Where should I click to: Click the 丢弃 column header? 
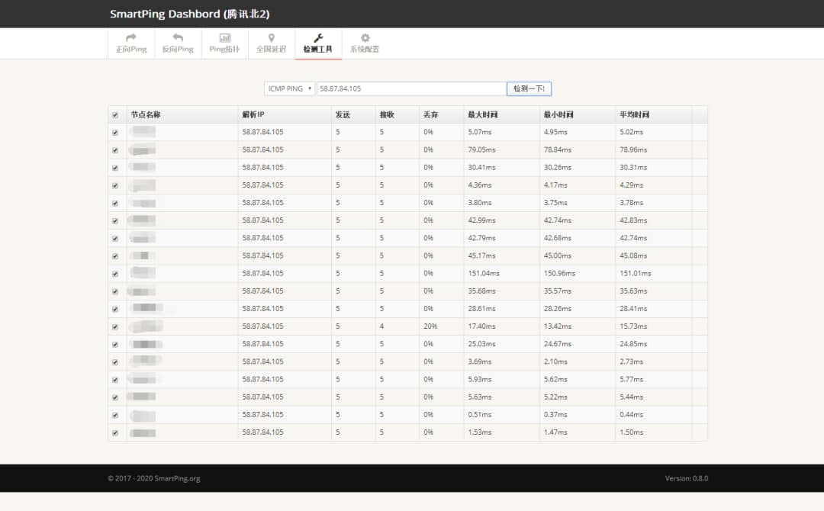point(431,115)
